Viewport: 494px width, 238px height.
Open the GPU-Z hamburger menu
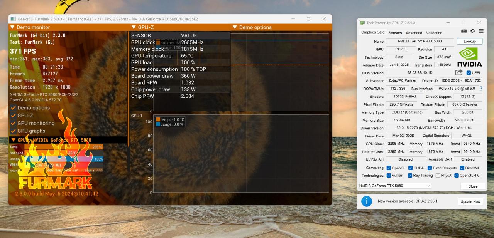pos(481,31)
